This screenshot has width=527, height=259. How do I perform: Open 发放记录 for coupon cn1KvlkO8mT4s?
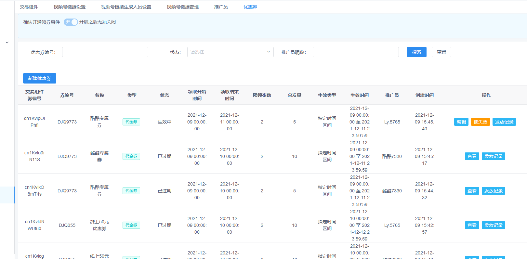coord(493,191)
